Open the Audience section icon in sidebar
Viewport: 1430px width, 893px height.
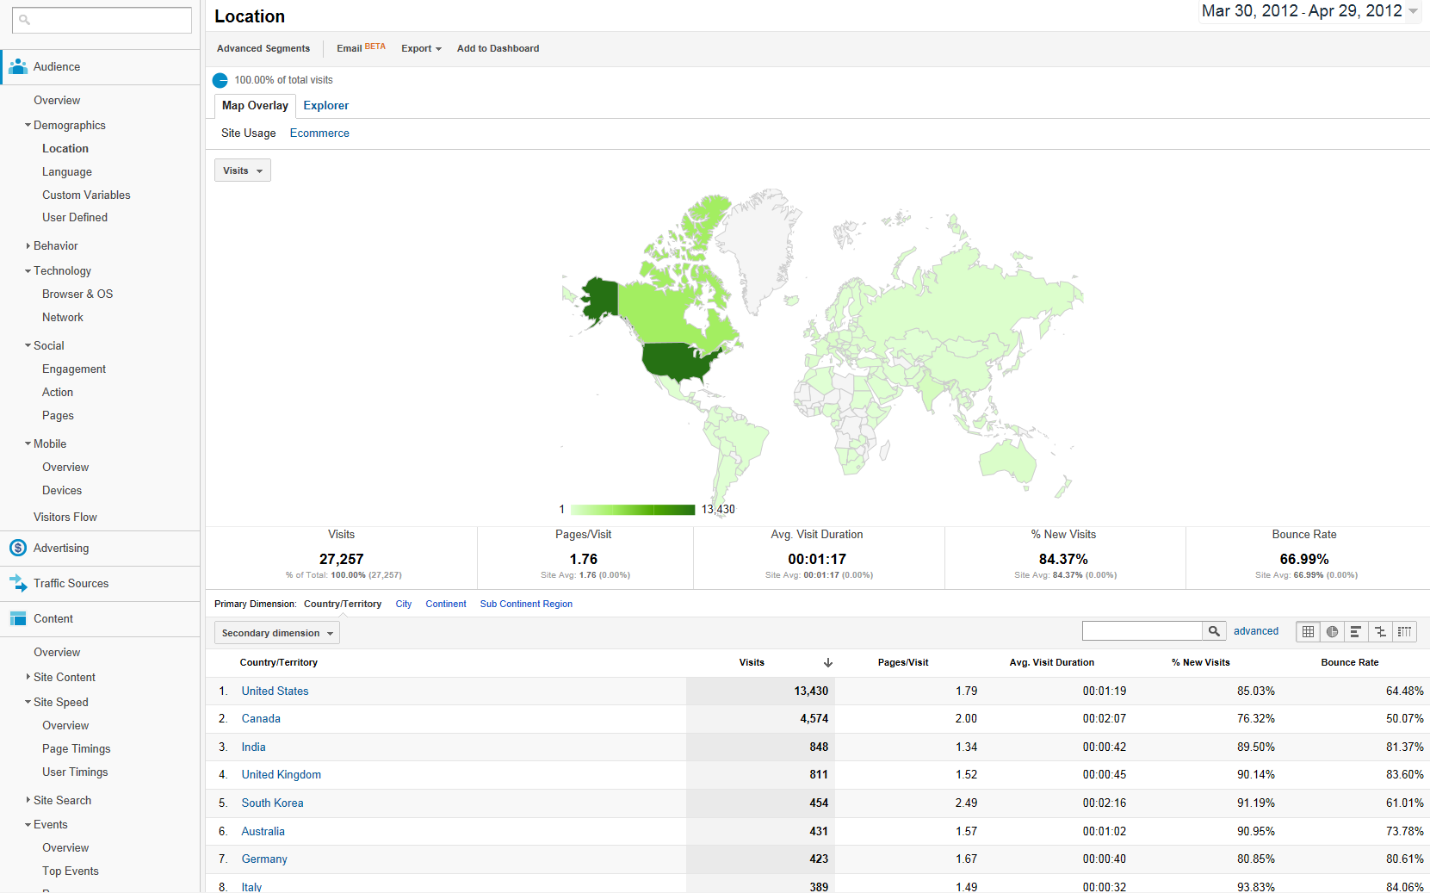tap(17, 66)
